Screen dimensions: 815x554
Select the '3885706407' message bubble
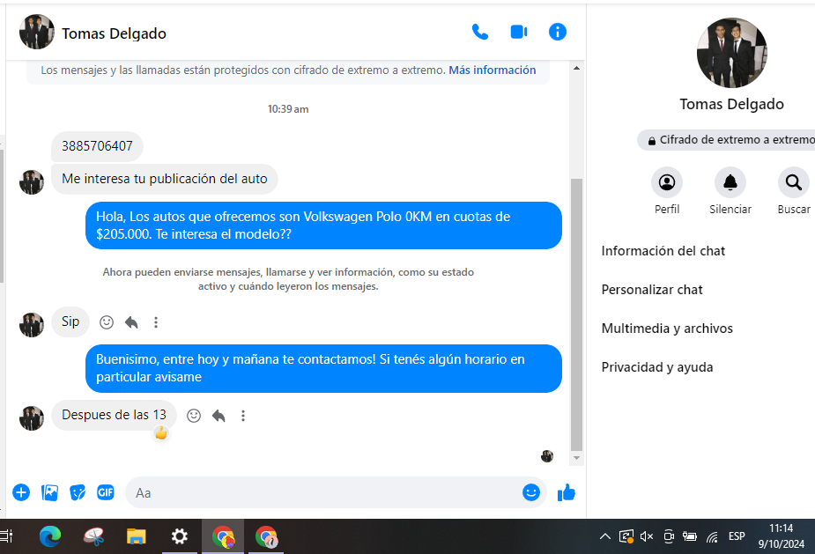[97, 146]
